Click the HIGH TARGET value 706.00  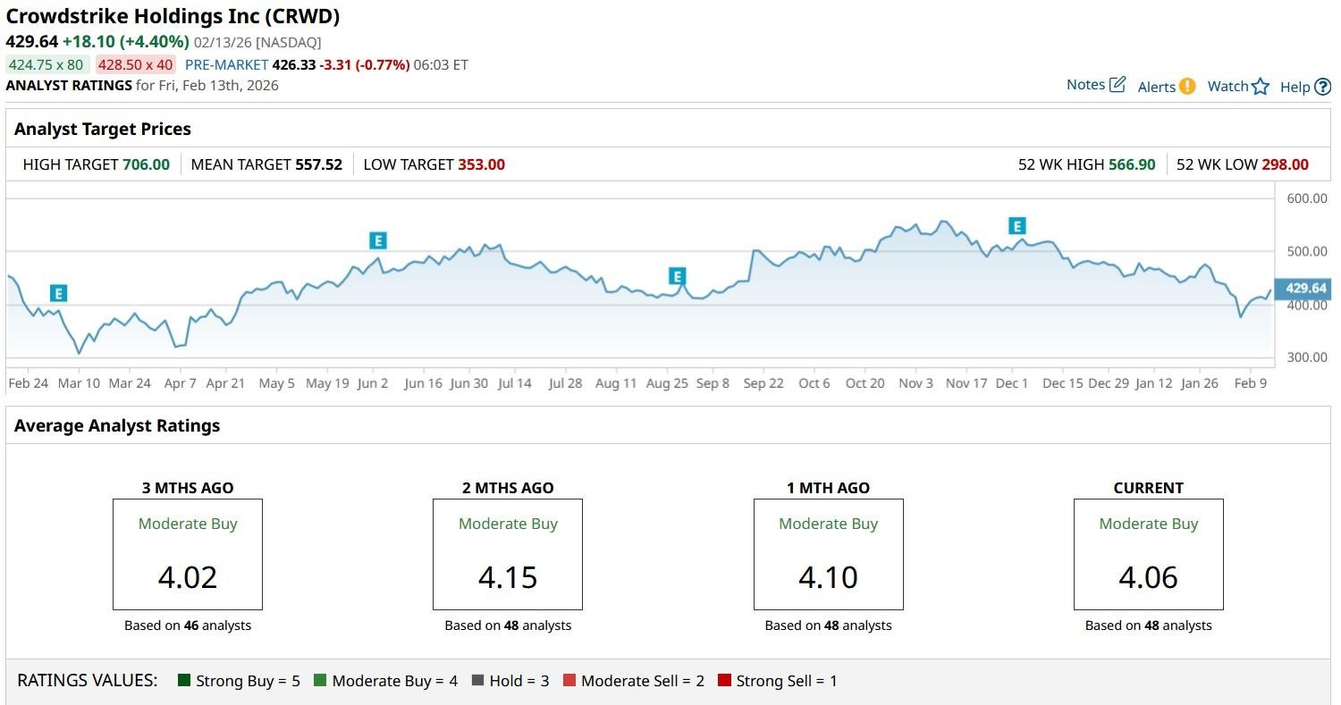(x=146, y=164)
